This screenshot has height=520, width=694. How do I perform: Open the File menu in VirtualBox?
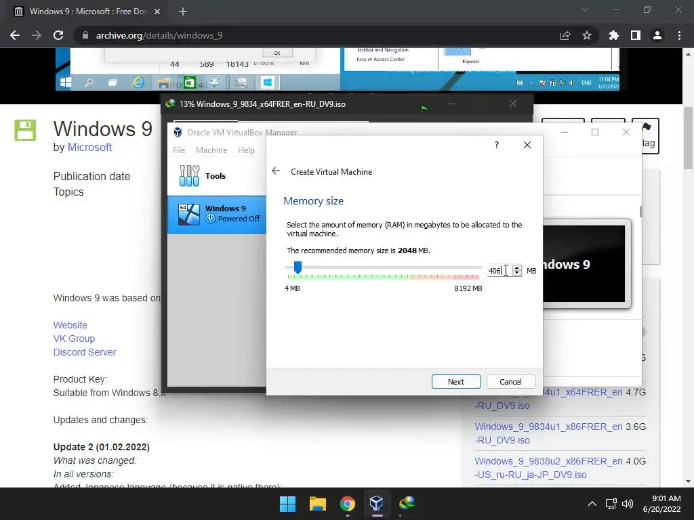179,150
